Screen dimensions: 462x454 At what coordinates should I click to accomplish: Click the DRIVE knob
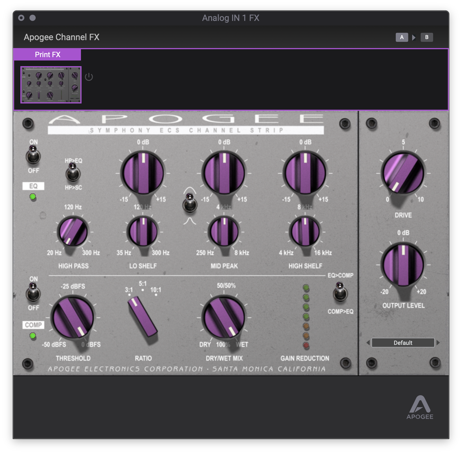(403, 173)
